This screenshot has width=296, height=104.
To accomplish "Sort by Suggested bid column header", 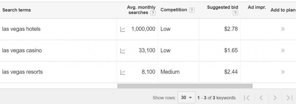I will pyautogui.click(x=222, y=7).
